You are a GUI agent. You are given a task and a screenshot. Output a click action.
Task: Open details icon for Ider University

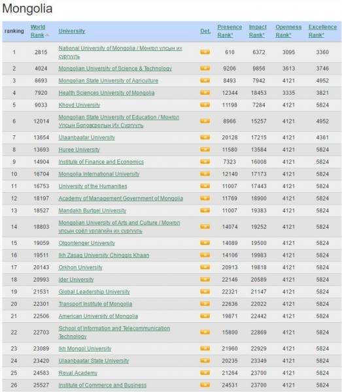[205, 280]
